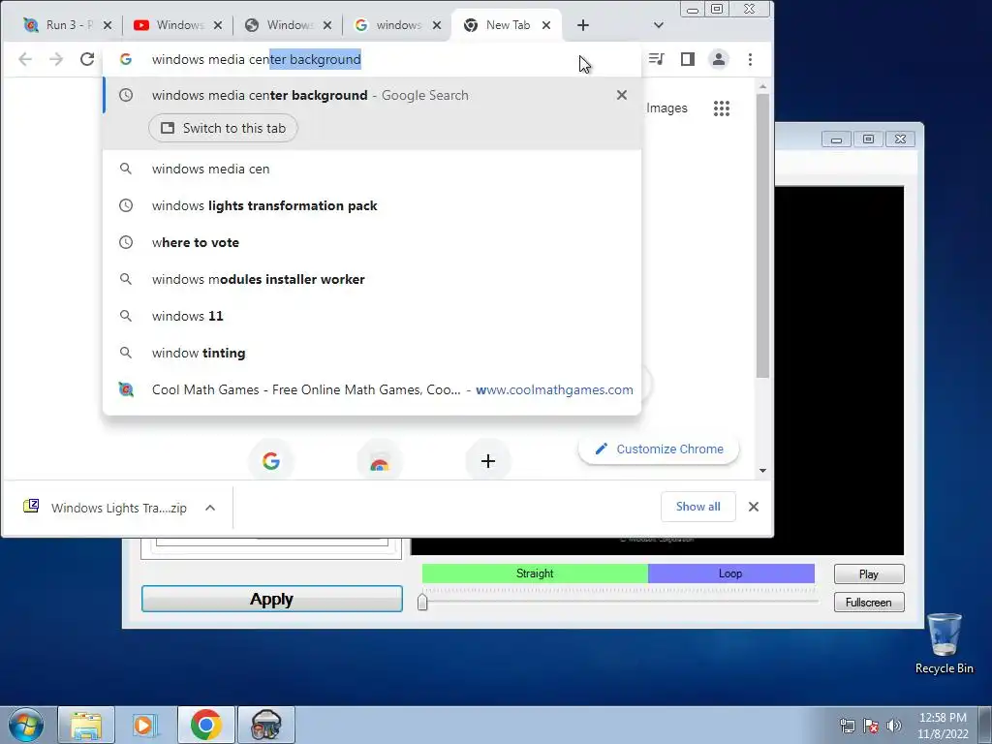This screenshot has width=992, height=744.
Task: Click the Customize Chrome button
Action: (x=659, y=449)
